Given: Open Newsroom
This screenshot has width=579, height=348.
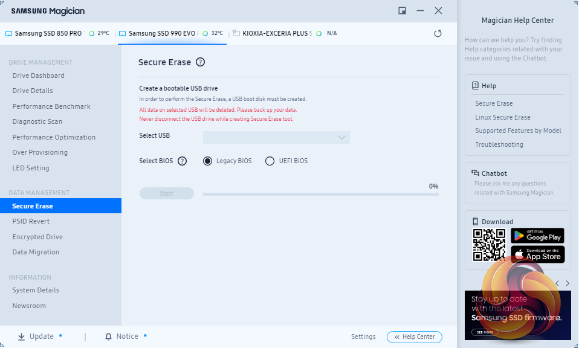Looking at the screenshot, I should [x=29, y=306].
